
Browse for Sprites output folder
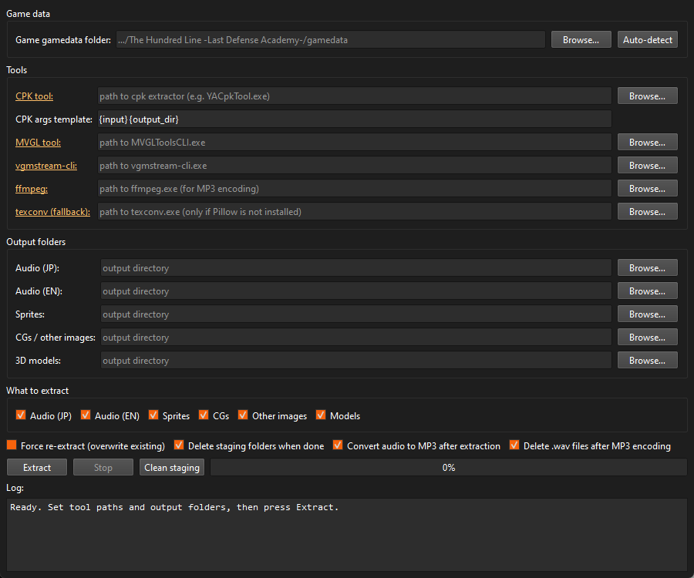click(647, 314)
